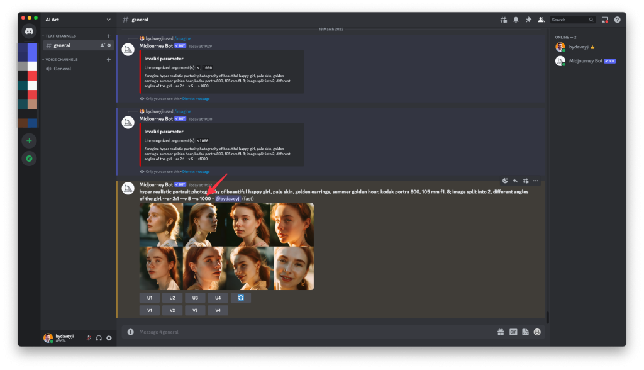The width and height of the screenshot is (644, 370).
Task: Upscale image with U4 button
Action: 218,298
